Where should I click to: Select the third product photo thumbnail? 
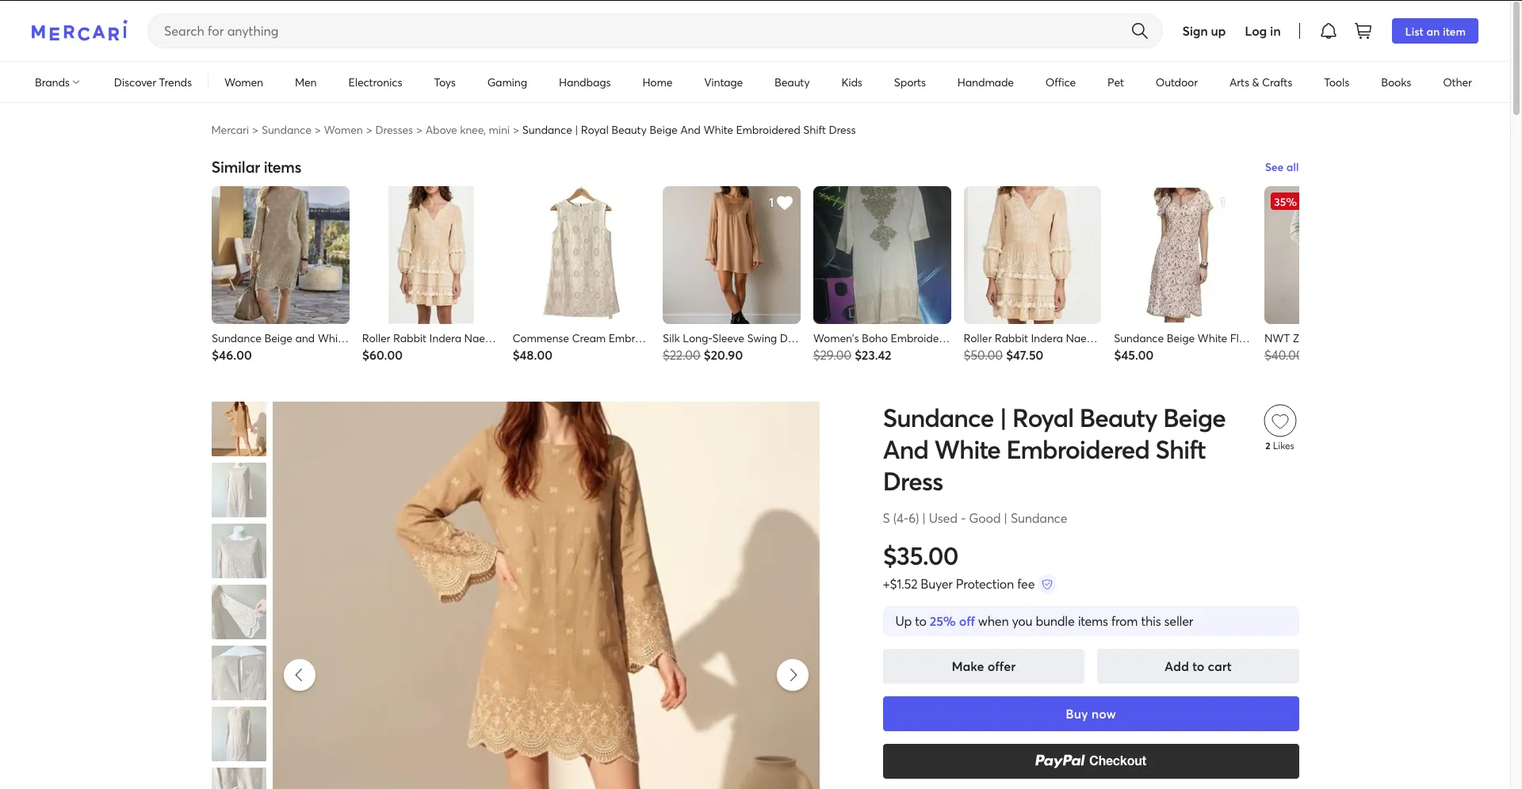click(x=239, y=551)
